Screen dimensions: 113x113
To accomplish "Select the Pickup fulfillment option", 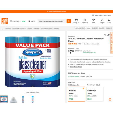I will tap(77, 94).
